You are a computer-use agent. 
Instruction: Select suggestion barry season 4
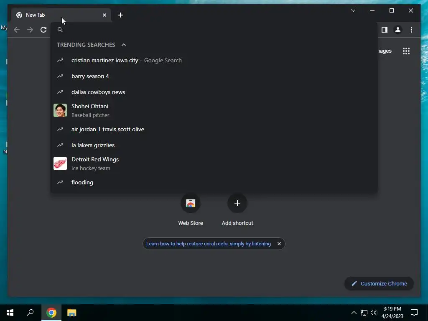click(x=214, y=76)
